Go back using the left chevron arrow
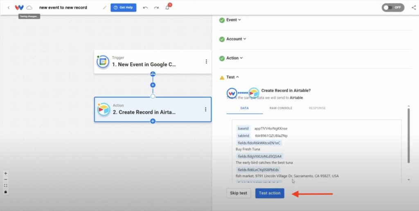Screen dimensions: 419x211 pos(9,7)
